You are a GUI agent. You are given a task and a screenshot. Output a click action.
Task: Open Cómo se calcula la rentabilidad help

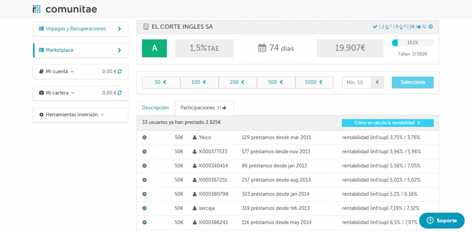pos(387,123)
